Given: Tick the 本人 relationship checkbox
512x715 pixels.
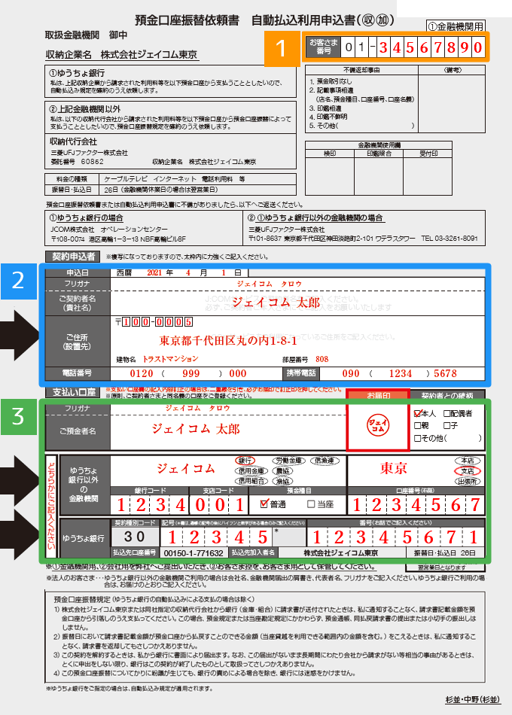Looking at the screenshot, I should point(418,414).
